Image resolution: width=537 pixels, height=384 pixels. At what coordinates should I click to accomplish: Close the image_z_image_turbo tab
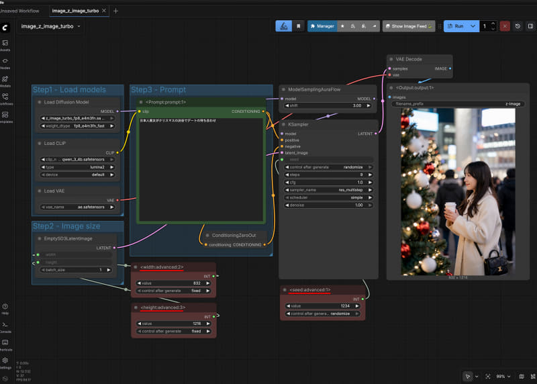pos(104,11)
